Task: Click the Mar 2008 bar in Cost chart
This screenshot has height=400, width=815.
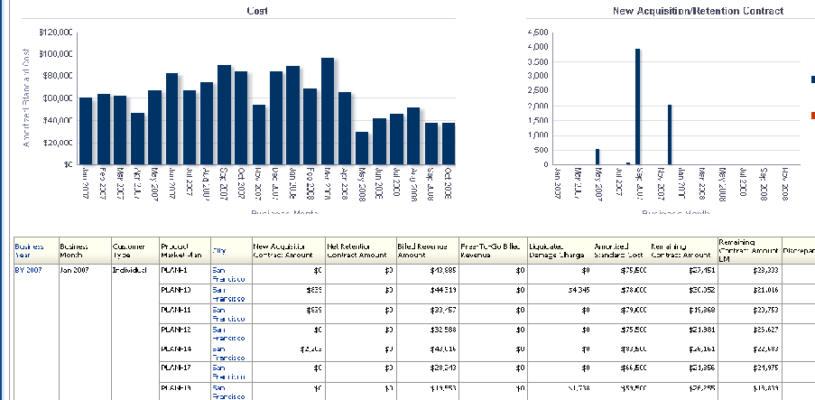Action: coord(328,111)
